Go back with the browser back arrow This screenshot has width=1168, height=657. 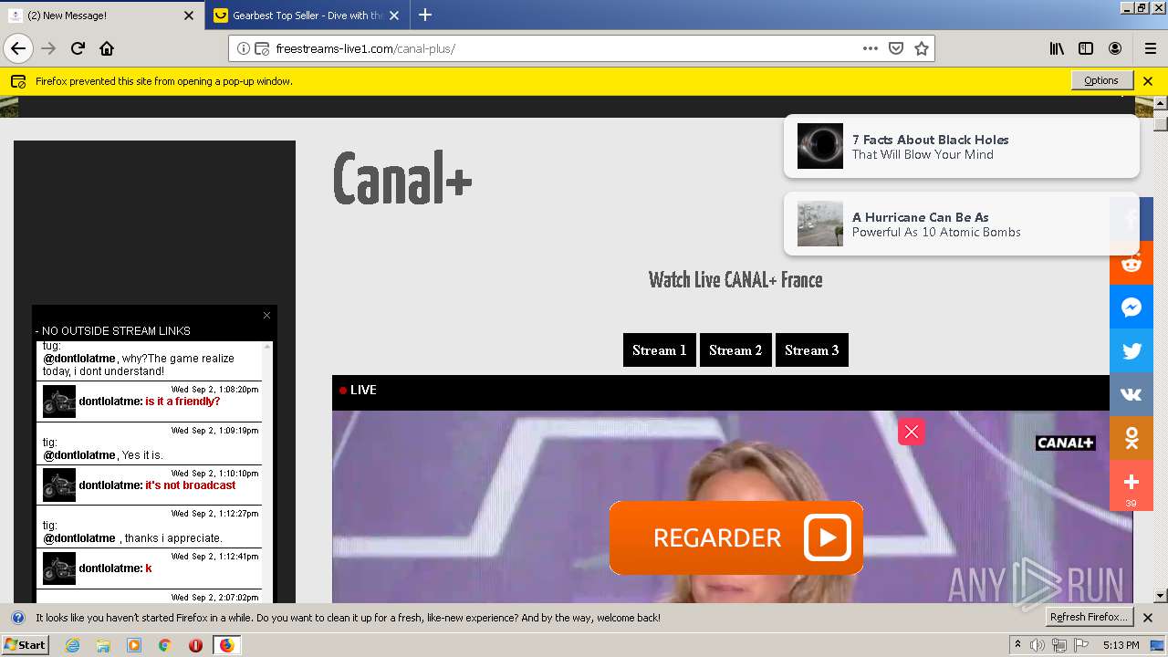(18, 48)
